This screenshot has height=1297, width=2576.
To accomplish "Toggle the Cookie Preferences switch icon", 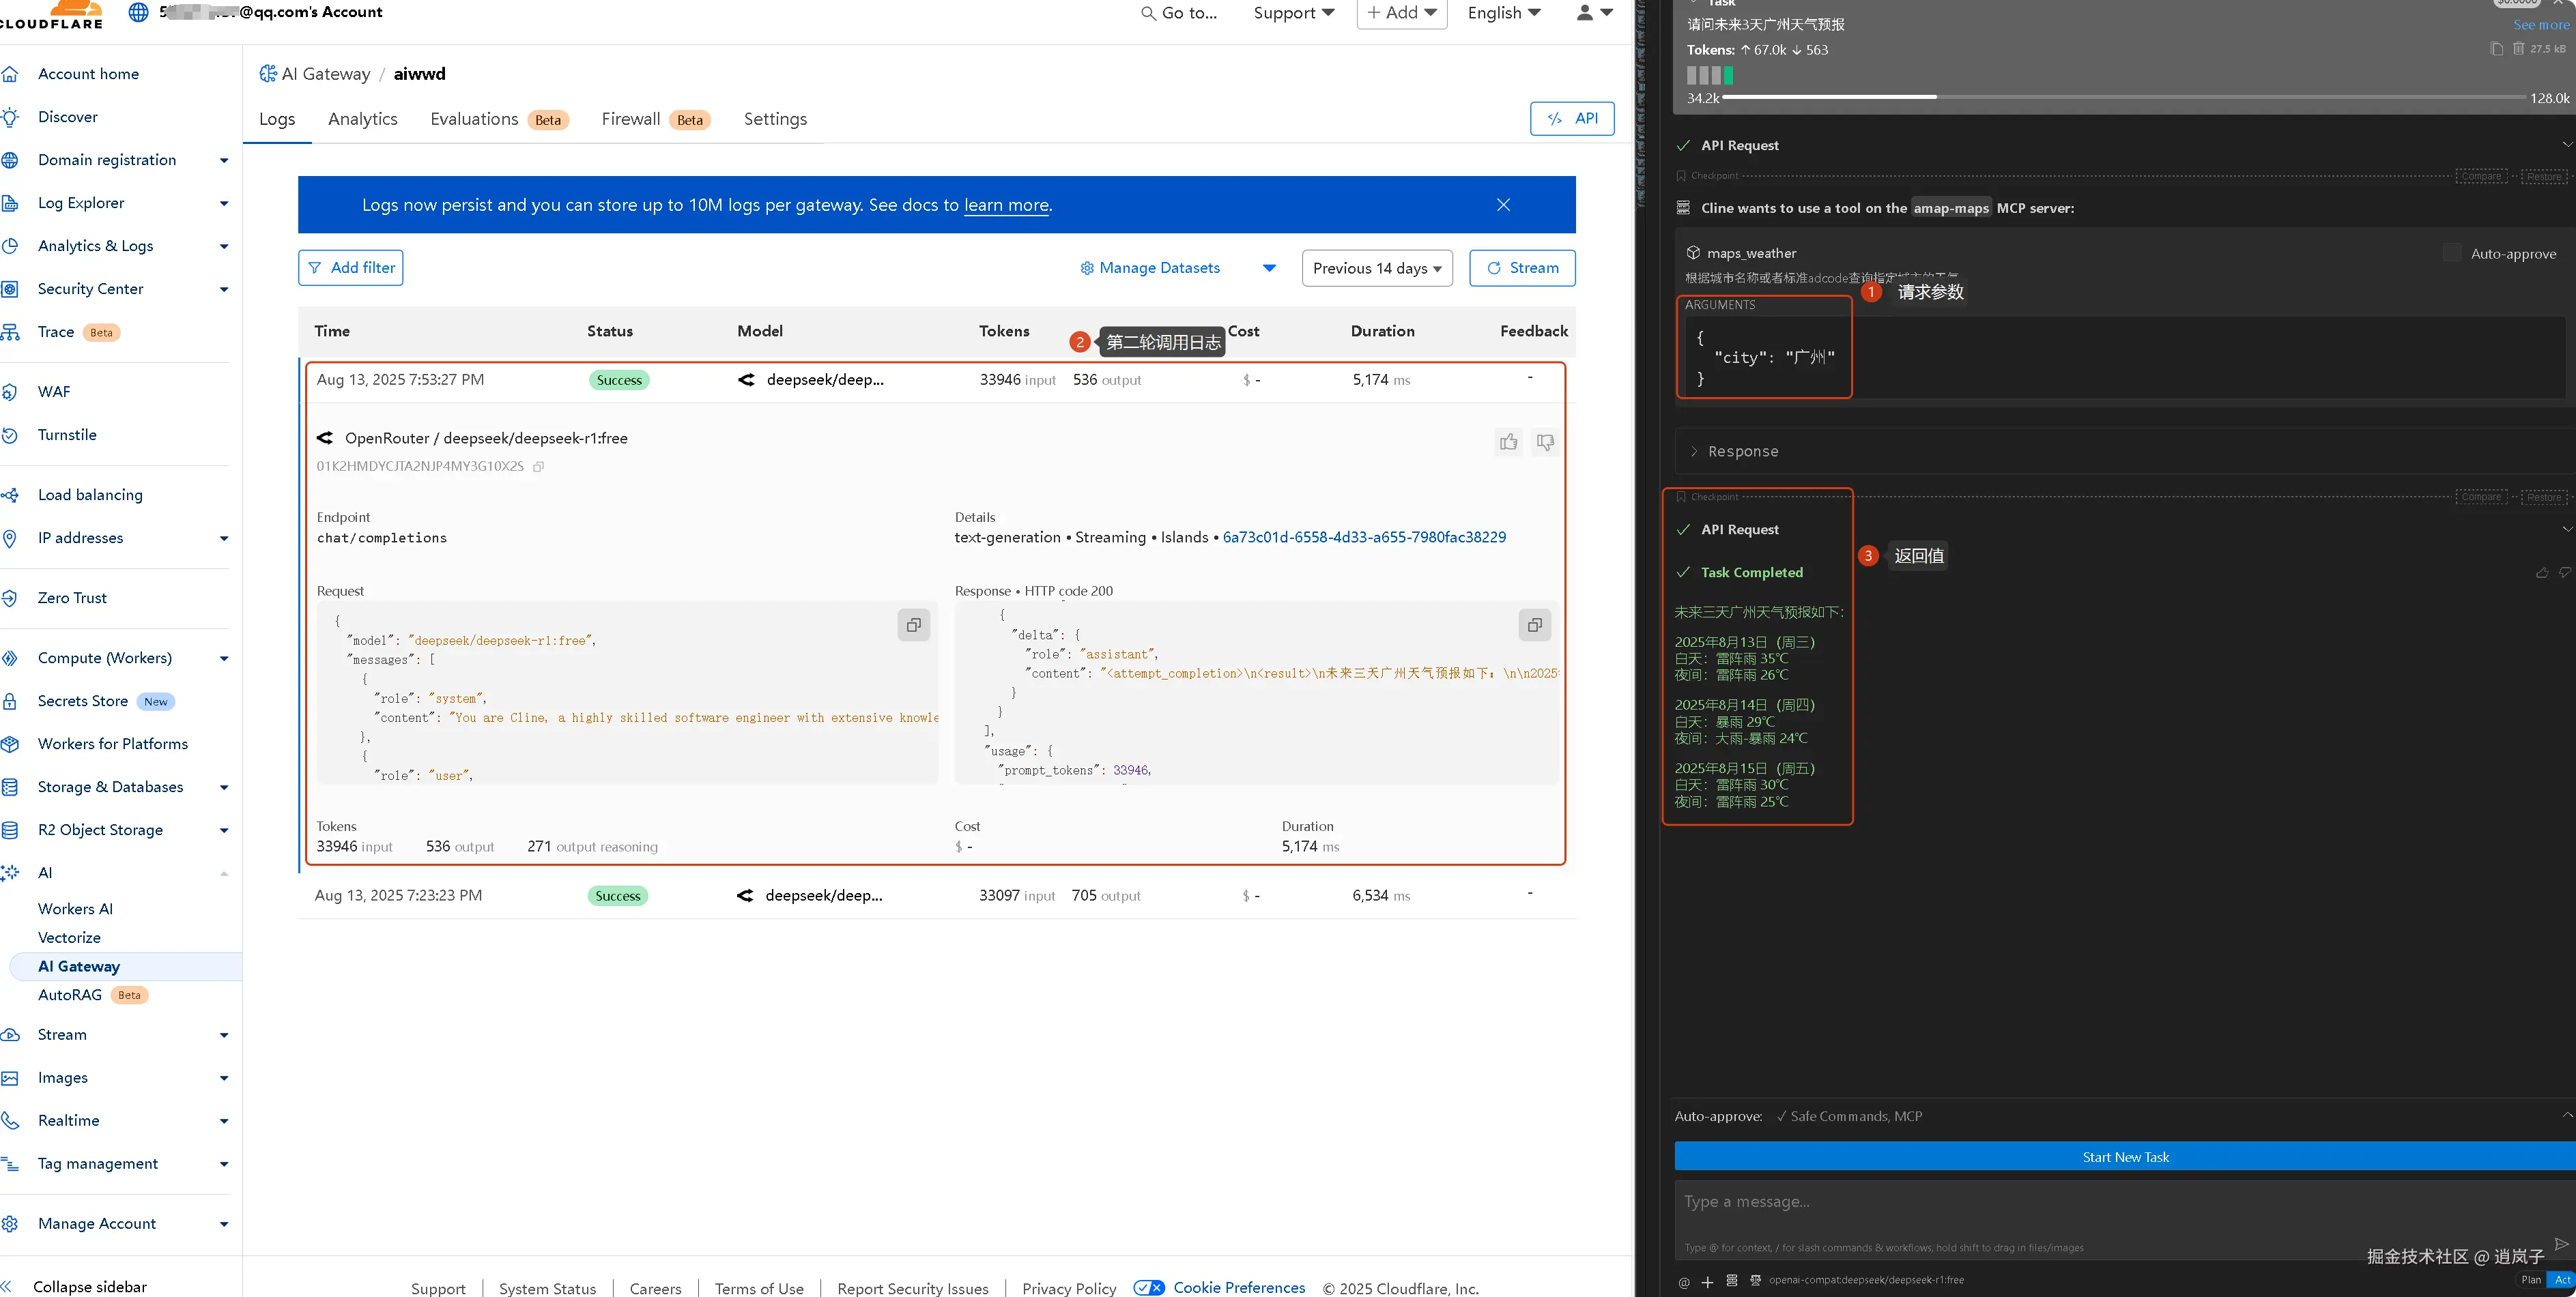I will click(1149, 1287).
